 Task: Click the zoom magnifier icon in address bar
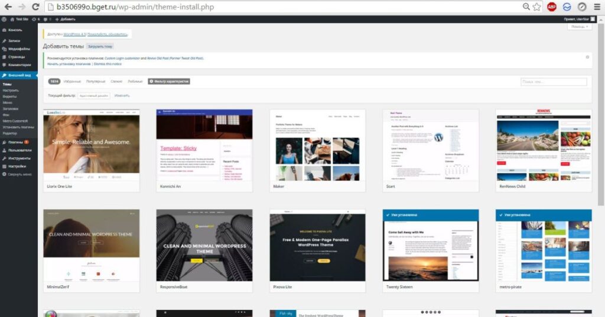526,6
